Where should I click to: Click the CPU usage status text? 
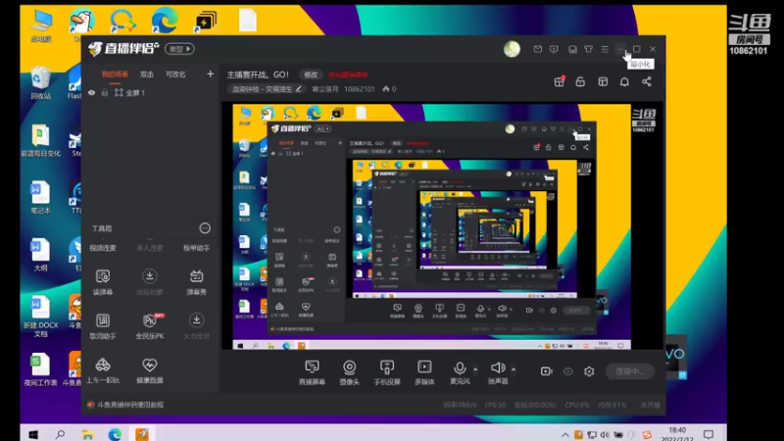coord(576,405)
